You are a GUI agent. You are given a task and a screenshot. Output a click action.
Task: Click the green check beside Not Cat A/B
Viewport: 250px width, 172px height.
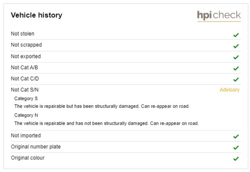coord(236,68)
